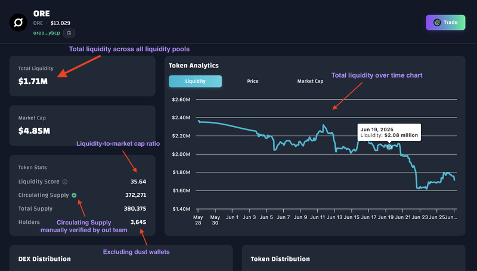
Task: Click the highlighted Jun 19 chart data point
Action: [389, 147]
